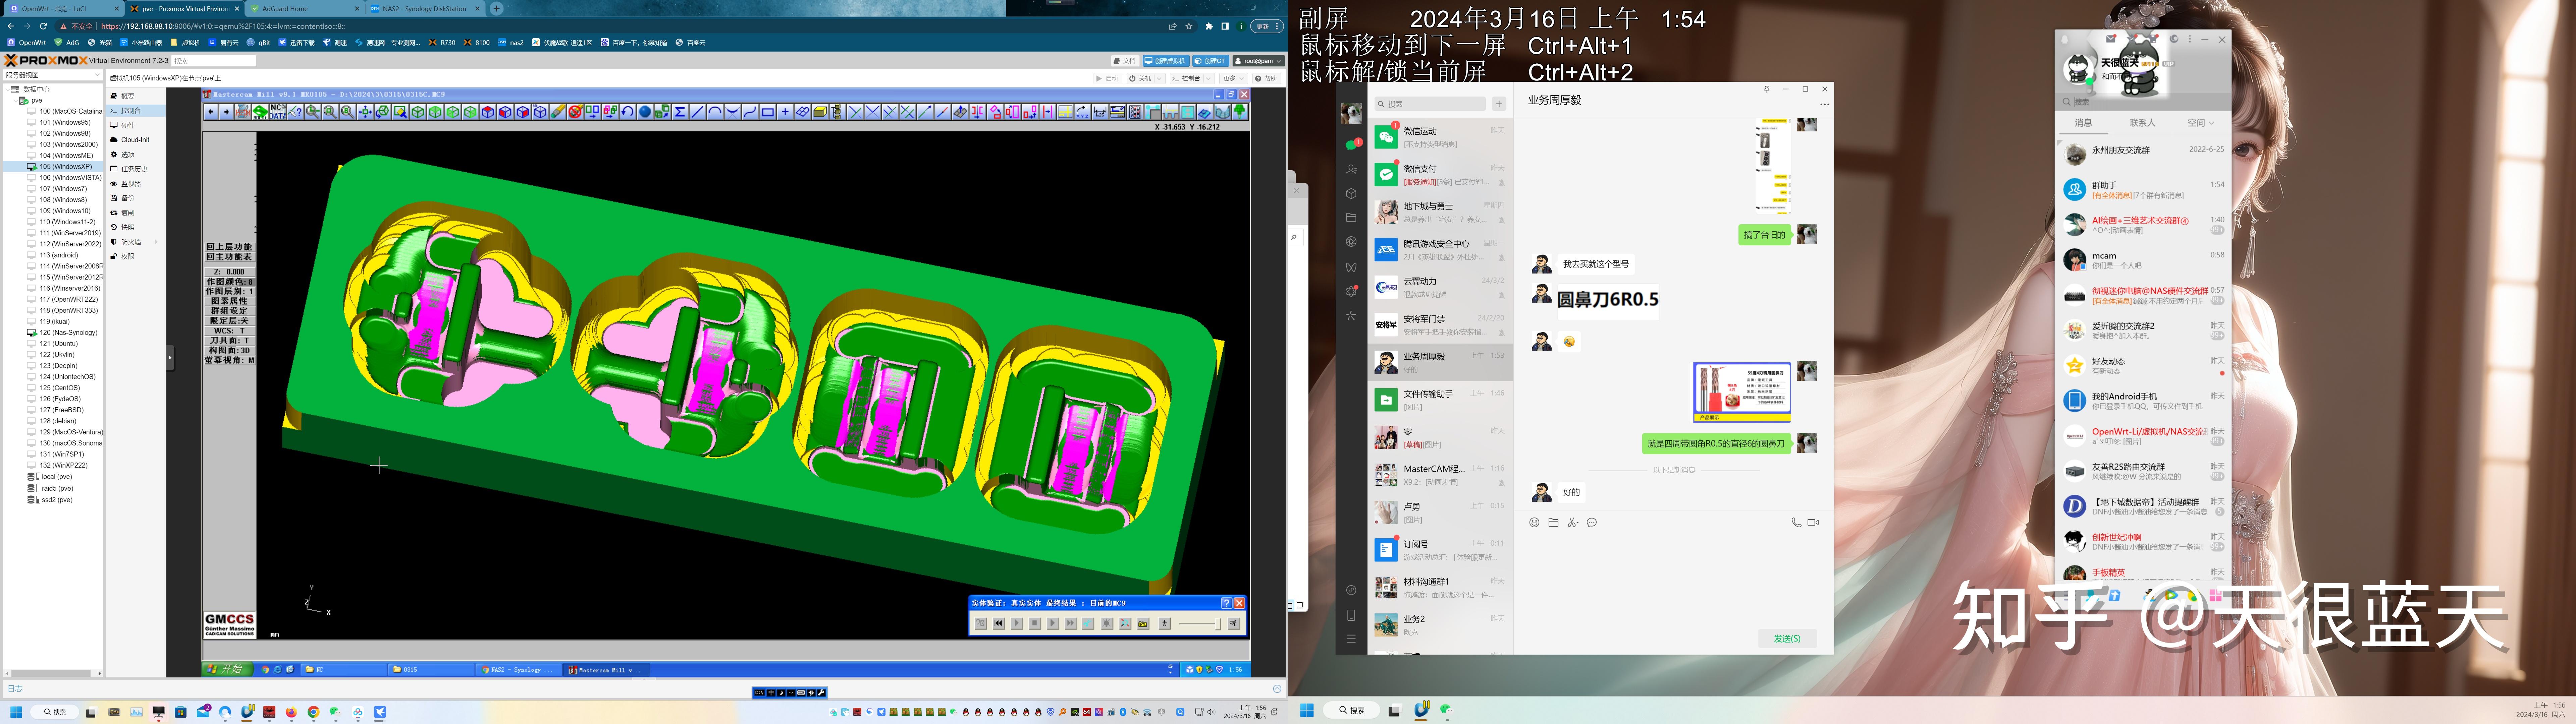Open the 概要 menu item
The height and width of the screenshot is (724, 2576).
point(136,96)
